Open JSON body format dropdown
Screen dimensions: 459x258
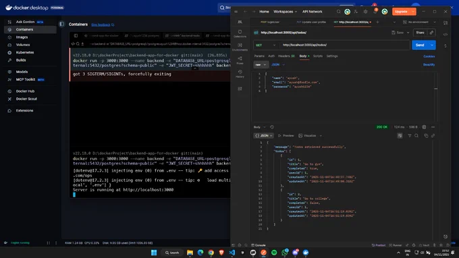278,65
